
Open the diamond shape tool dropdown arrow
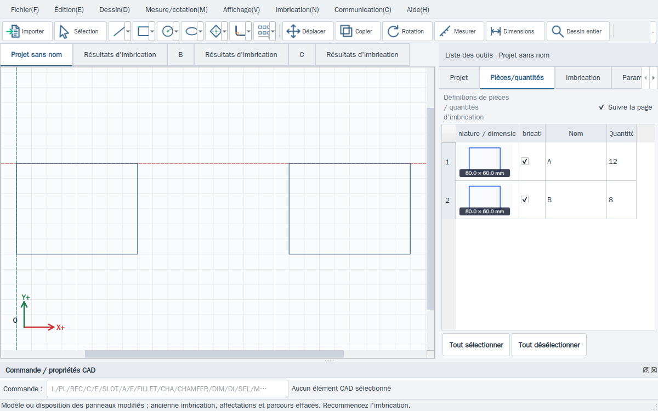tap(224, 31)
